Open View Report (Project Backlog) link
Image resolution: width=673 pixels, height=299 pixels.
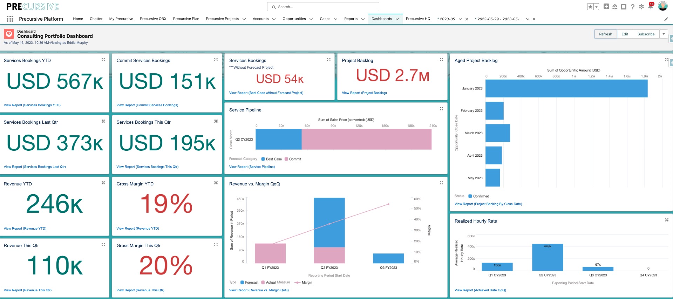[x=364, y=93]
